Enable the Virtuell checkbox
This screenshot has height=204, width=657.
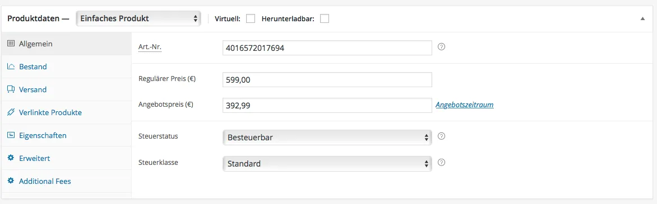click(x=251, y=19)
